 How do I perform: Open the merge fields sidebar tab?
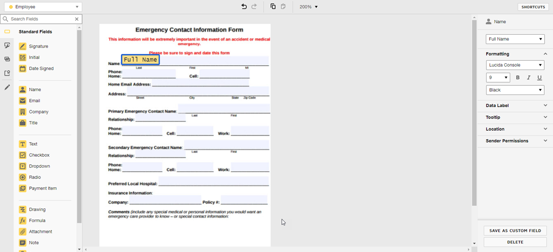coord(7,59)
